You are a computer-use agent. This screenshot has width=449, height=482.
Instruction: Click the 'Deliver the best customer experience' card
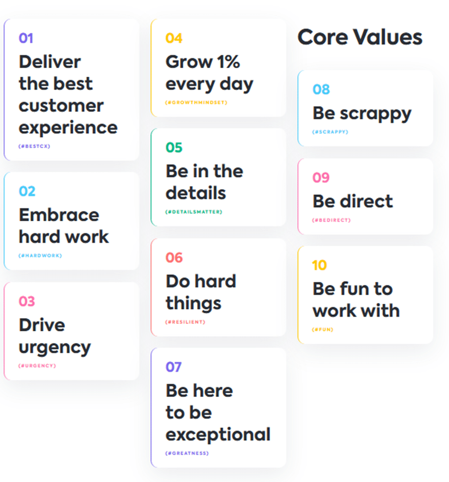pos(71,90)
